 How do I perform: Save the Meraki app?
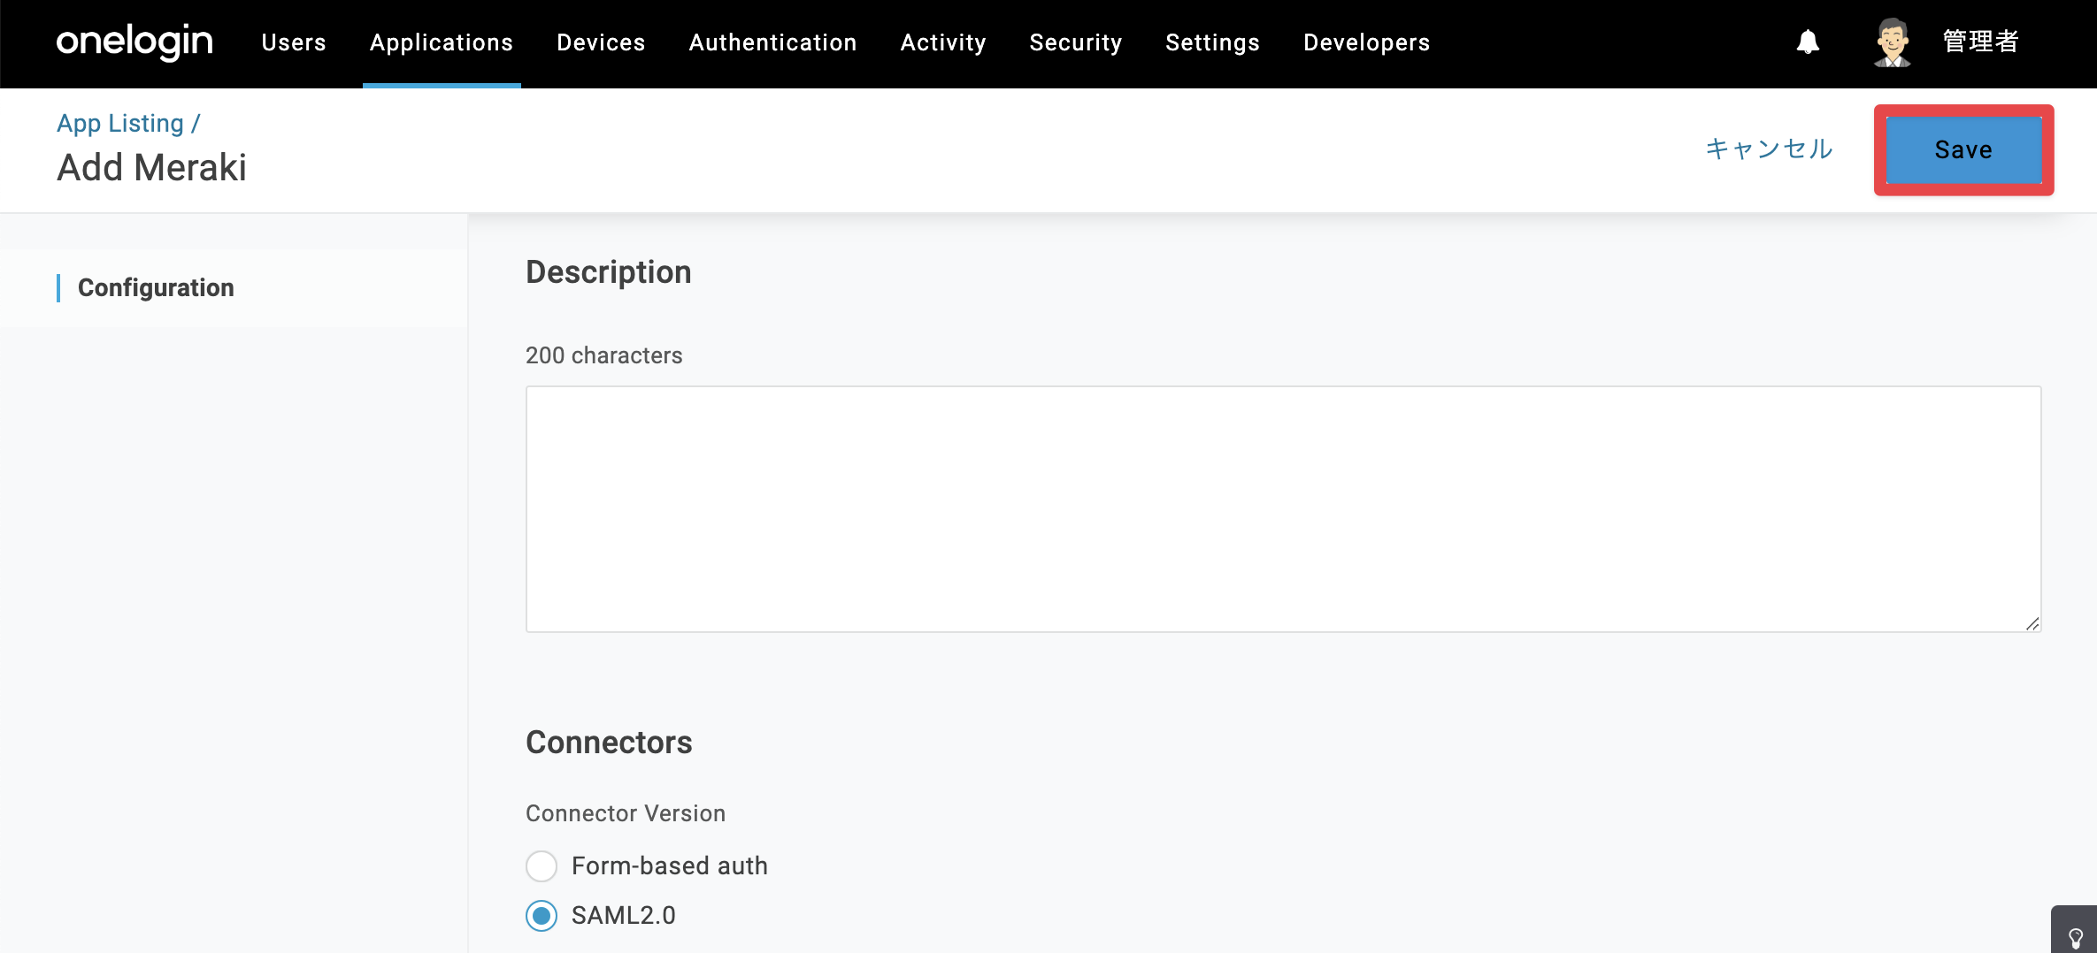click(1963, 149)
